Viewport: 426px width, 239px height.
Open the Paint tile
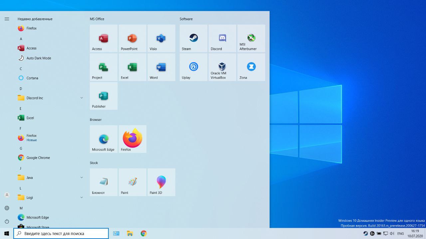pyautogui.click(x=132, y=182)
